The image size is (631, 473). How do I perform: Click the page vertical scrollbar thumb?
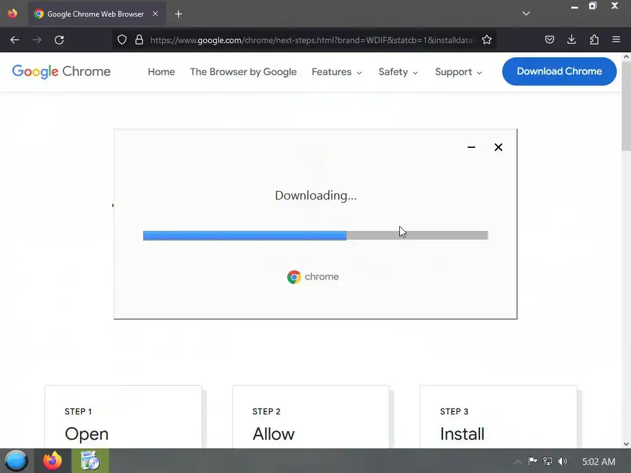tap(626, 107)
